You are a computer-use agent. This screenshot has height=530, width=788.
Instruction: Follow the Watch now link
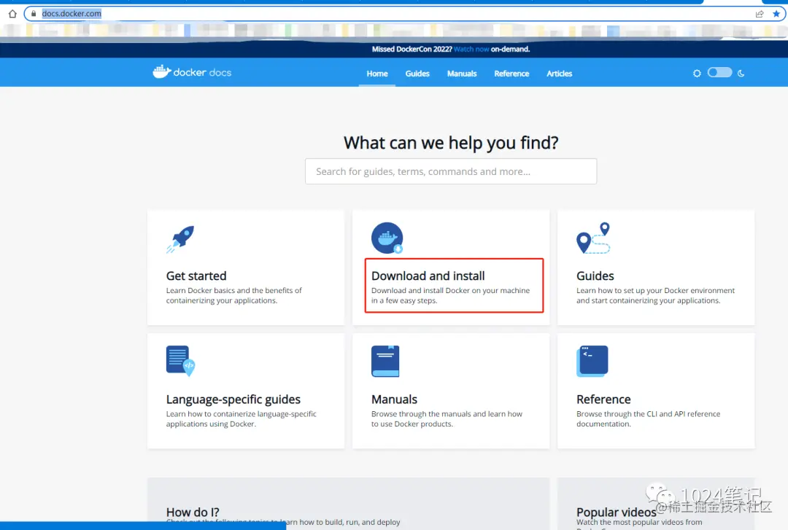click(x=471, y=50)
